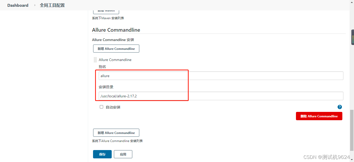The height and width of the screenshot is (162, 354).
Task: Grab the drag handle beside Allure Commandline
Action: [95, 60]
